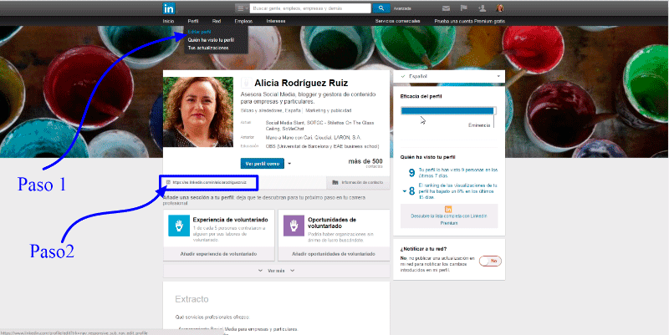The width and height of the screenshot is (669, 335).
Task: Expand the arrow next to Ver perfil como
Action: 289,164
